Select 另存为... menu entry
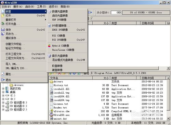Image resolution: width=171 pixels, height=125 pixels. 24,34
